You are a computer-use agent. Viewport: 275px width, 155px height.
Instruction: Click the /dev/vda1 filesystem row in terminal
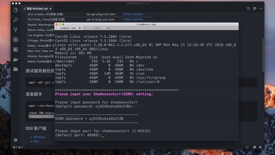tap(97, 61)
